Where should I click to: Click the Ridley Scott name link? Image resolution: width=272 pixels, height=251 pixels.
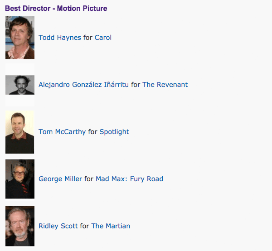58,226
